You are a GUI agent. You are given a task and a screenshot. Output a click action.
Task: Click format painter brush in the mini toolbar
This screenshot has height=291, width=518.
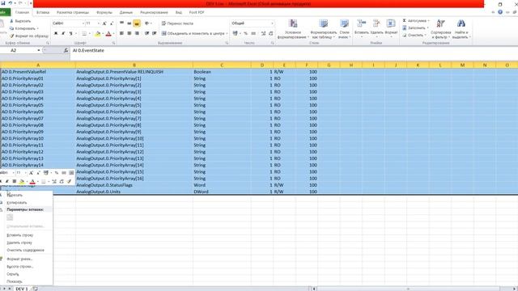pos(69,181)
